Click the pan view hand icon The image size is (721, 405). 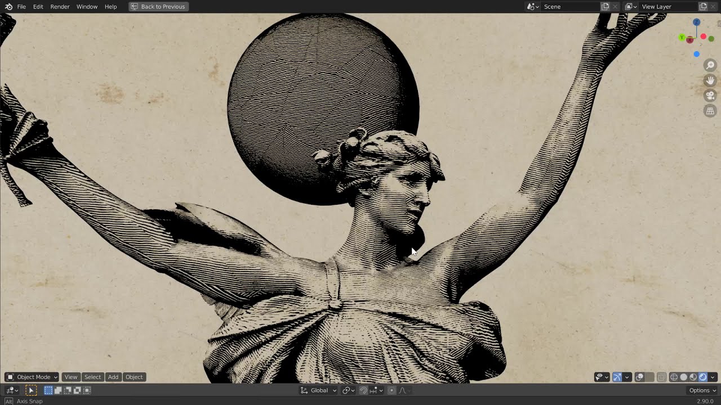pyautogui.click(x=710, y=80)
